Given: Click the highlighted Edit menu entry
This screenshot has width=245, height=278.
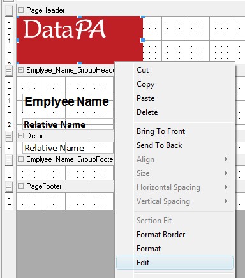Looking at the screenshot, I should (x=175, y=263).
